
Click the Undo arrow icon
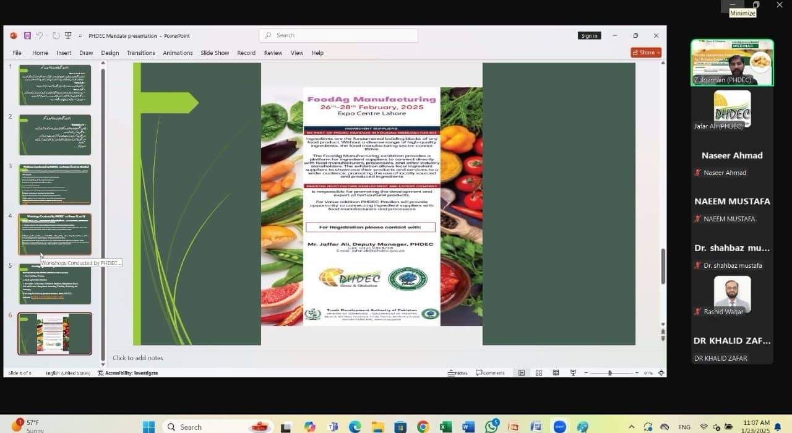pos(40,36)
